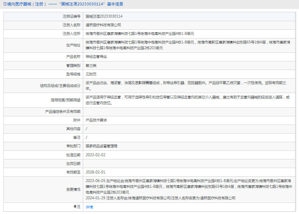Select the 适用范围/预期用途 label
The width and height of the screenshot is (299, 214).
tap(65, 100)
